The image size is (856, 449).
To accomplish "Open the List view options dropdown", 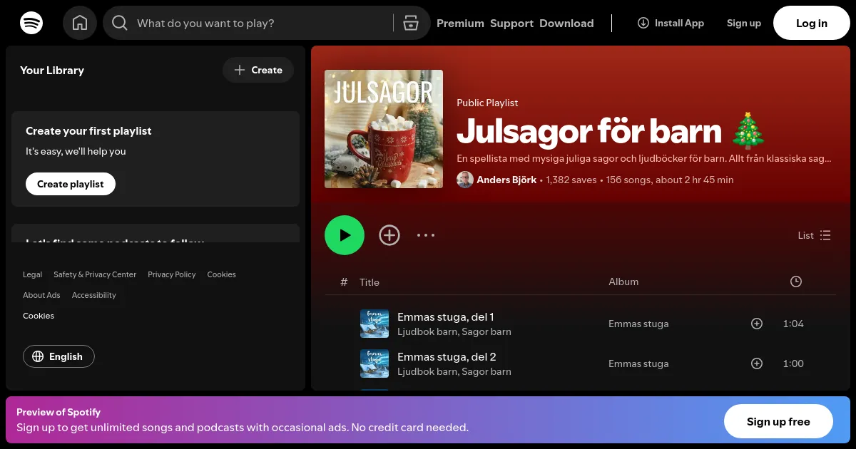I will (814, 235).
